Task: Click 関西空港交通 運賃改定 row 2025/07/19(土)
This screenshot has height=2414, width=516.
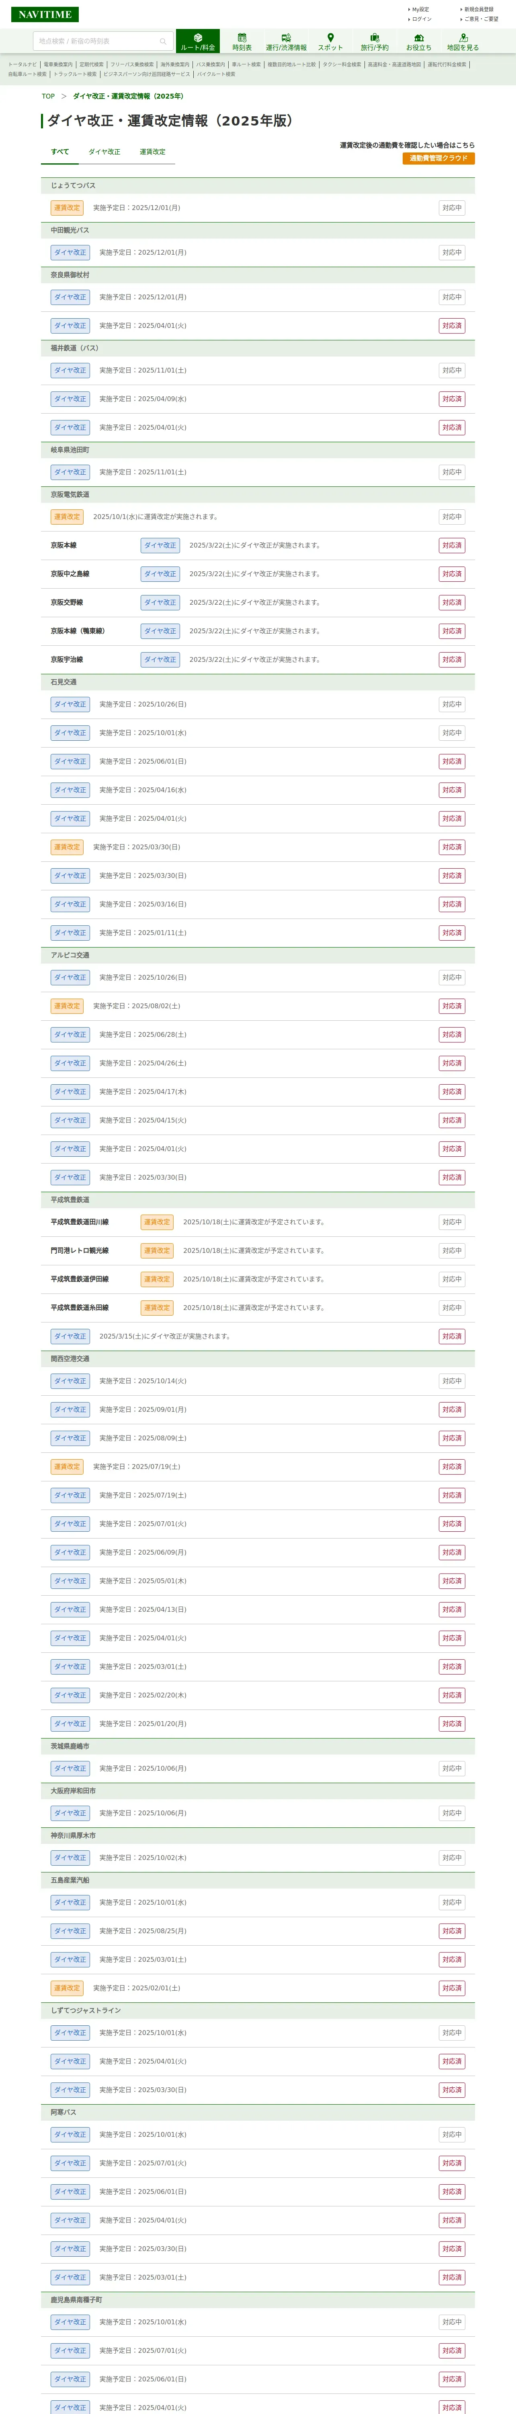Action: [258, 1467]
